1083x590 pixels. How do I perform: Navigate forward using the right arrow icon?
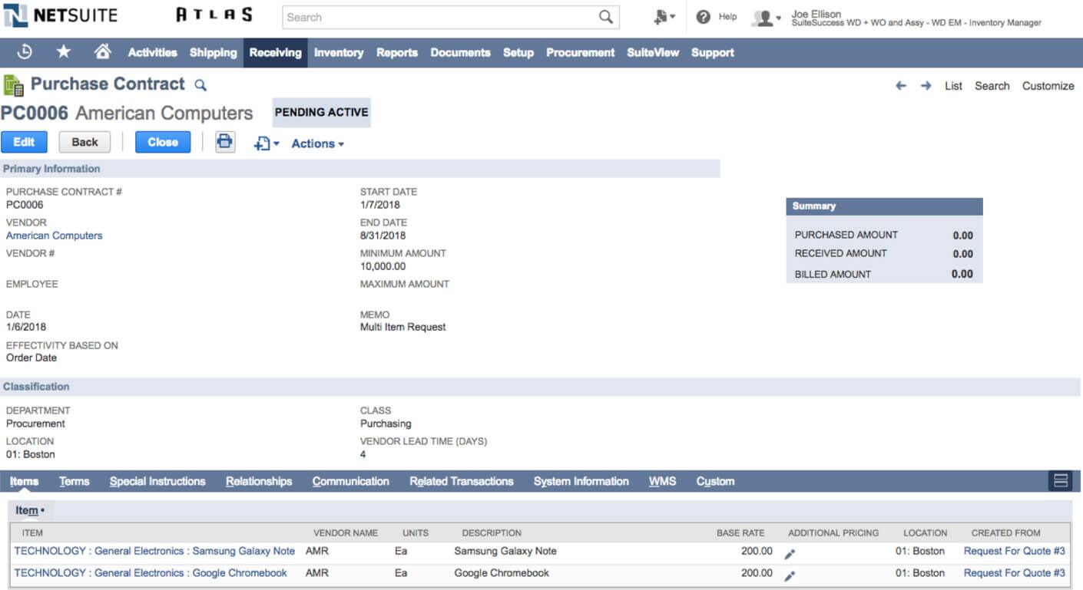coord(924,86)
